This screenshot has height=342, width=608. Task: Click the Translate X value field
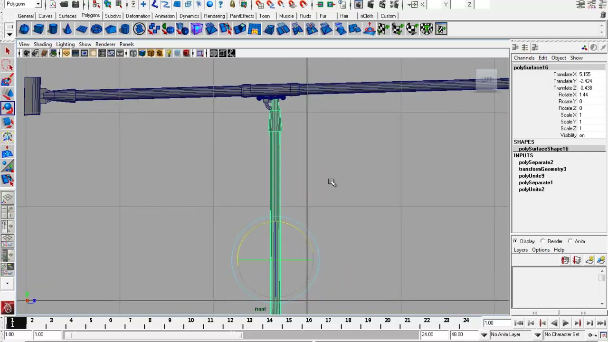592,75
